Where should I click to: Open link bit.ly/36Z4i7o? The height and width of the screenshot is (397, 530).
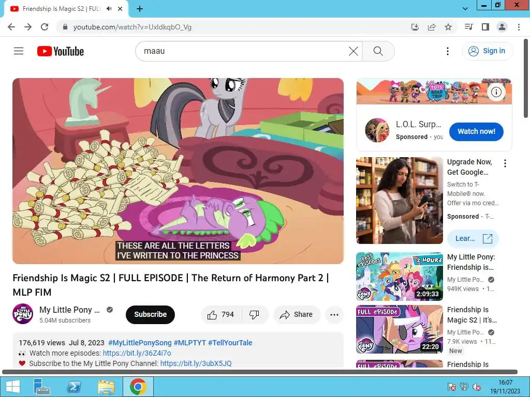(x=137, y=353)
